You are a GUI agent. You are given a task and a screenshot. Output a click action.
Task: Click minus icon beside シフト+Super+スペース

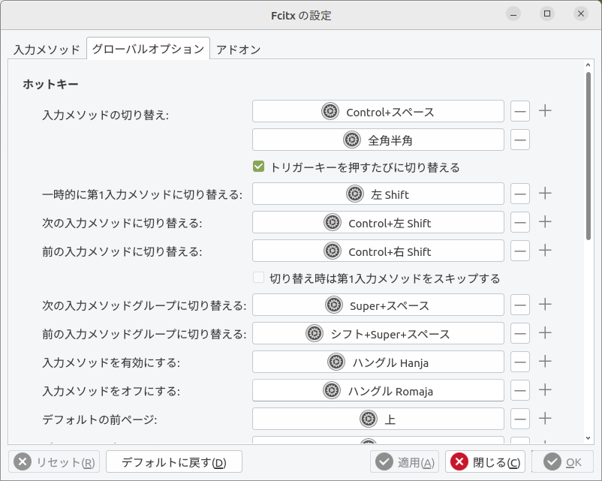pos(520,333)
